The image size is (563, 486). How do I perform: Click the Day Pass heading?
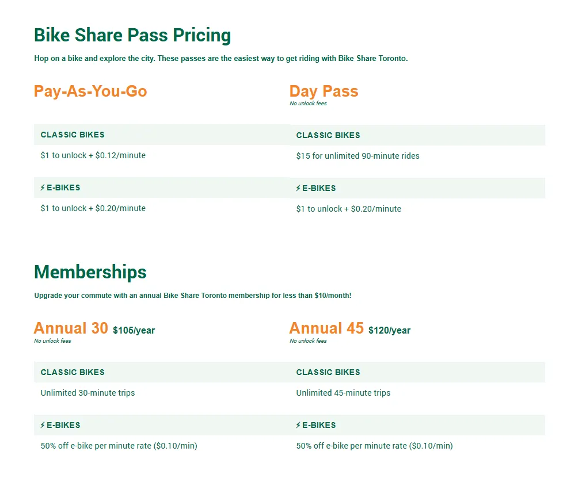click(324, 91)
